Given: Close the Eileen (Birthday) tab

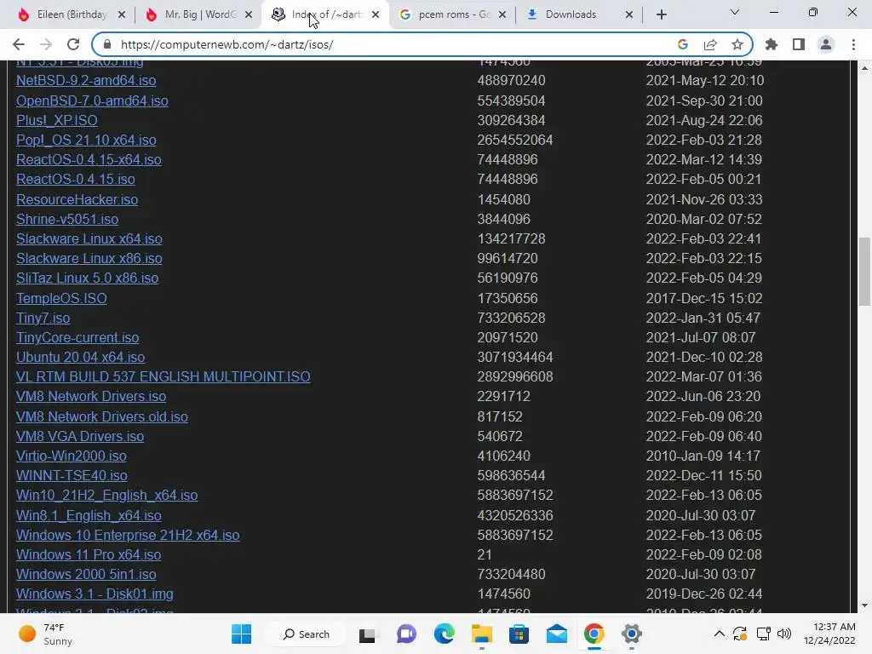Looking at the screenshot, I should (x=122, y=14).
